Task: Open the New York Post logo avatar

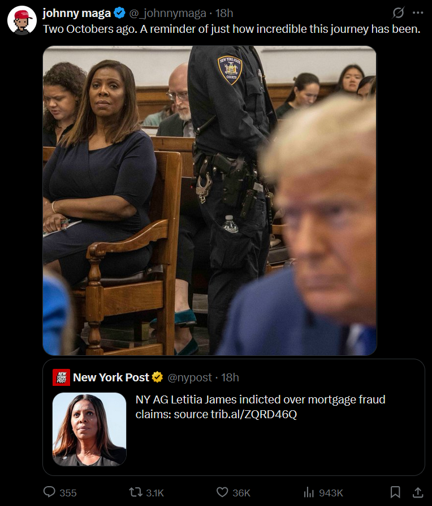Action: [x=61, y=377]
